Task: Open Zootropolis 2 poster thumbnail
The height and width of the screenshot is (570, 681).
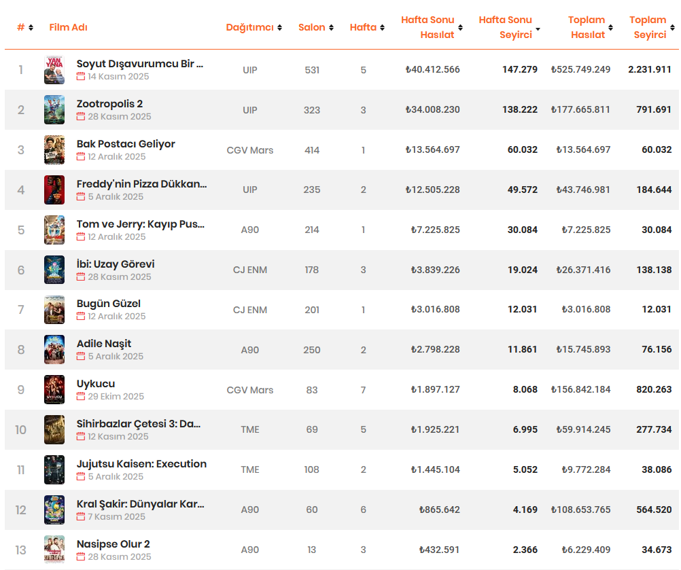Action: 54,109
